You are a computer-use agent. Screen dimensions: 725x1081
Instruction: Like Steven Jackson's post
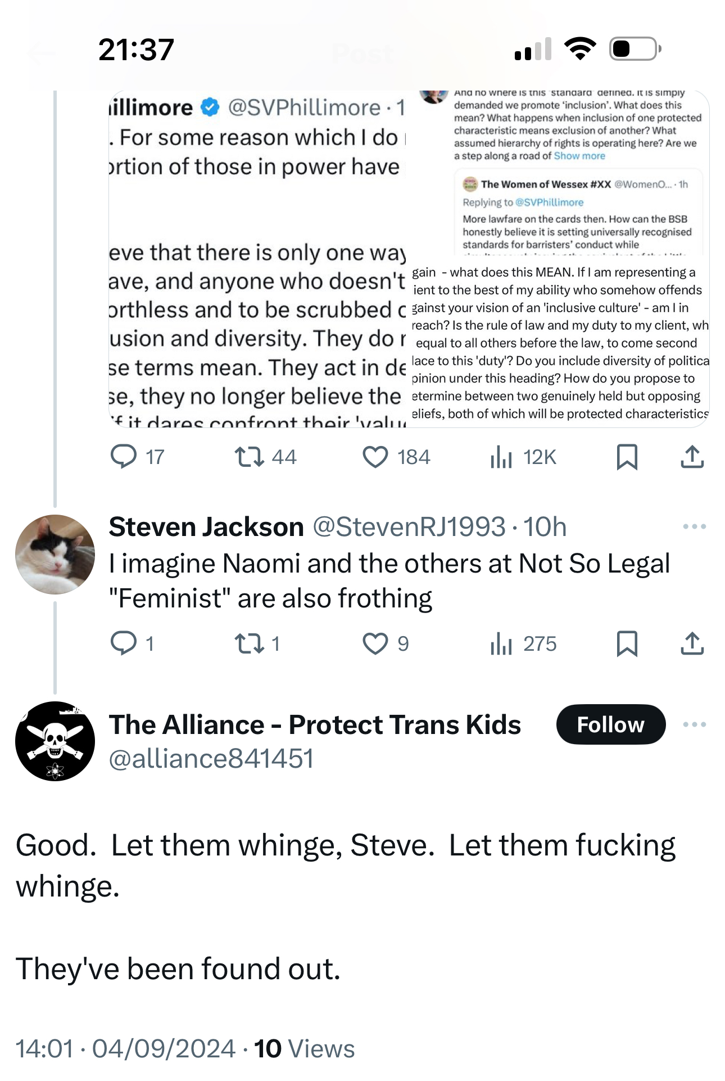click(375, 643)
